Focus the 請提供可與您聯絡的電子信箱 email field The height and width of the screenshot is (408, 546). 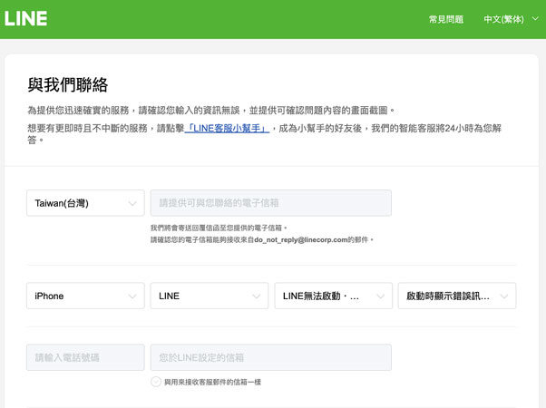(270, 203)
